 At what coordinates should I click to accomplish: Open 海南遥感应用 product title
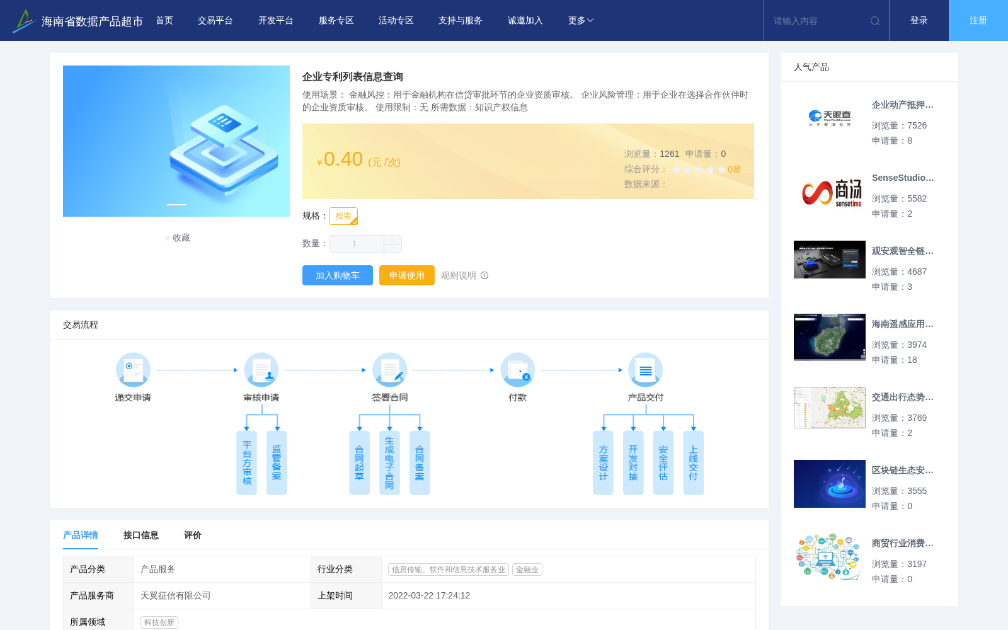click(x=903, y=324)
